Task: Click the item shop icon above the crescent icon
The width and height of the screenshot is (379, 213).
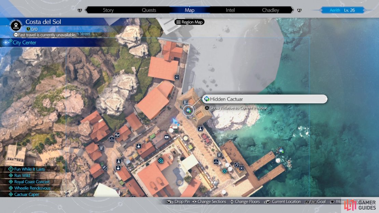Action: pos(119,161)
